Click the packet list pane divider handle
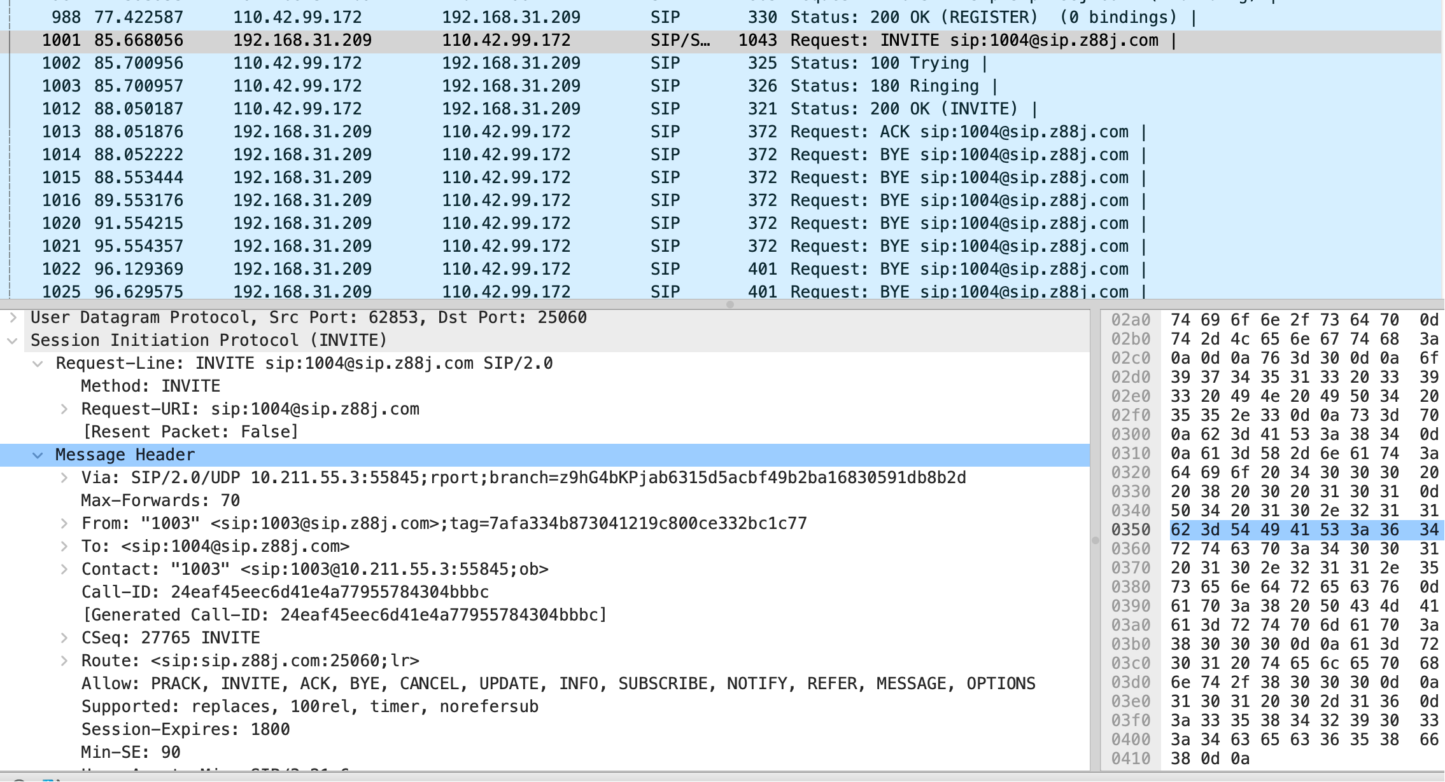The image size is (1445, 782). [730, 305]
